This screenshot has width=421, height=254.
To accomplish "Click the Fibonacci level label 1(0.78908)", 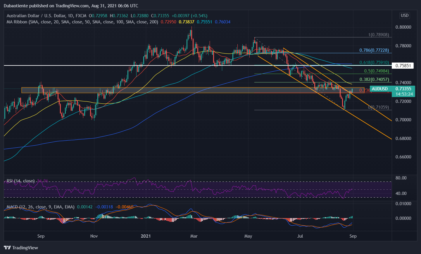I will (x=379, y=35).
